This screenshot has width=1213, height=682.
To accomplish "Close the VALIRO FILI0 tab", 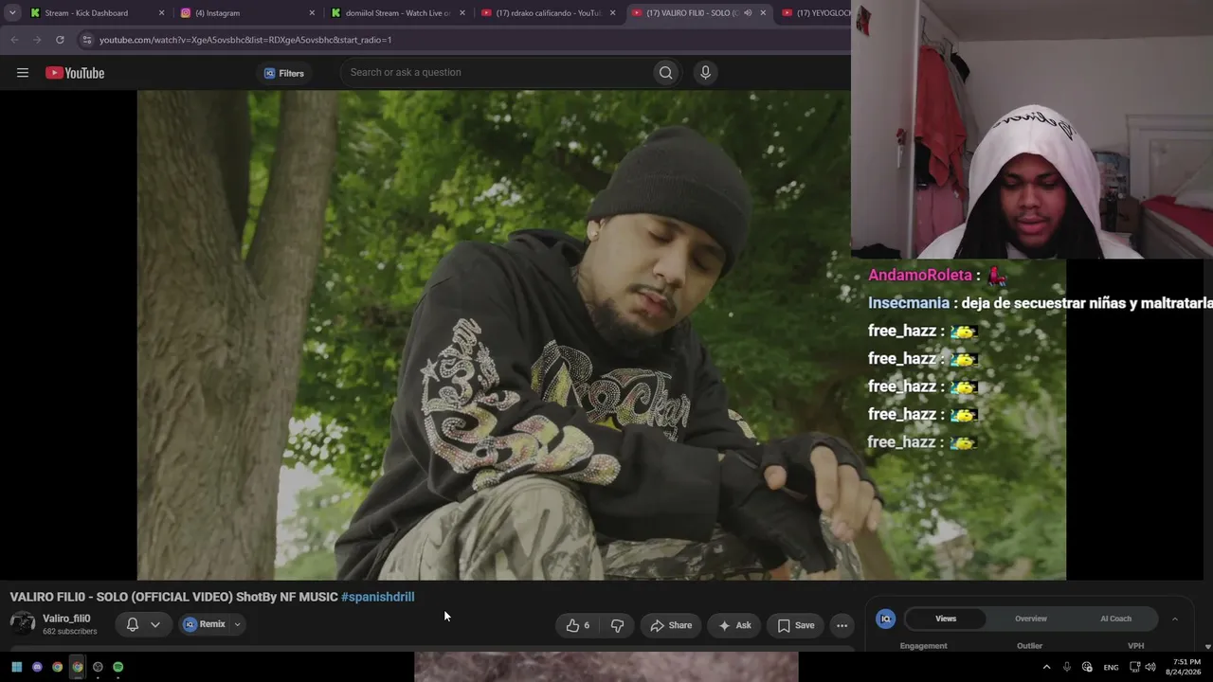I will click(763, 13).
